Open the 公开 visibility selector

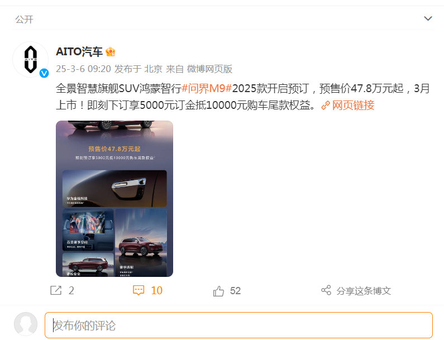25,19
